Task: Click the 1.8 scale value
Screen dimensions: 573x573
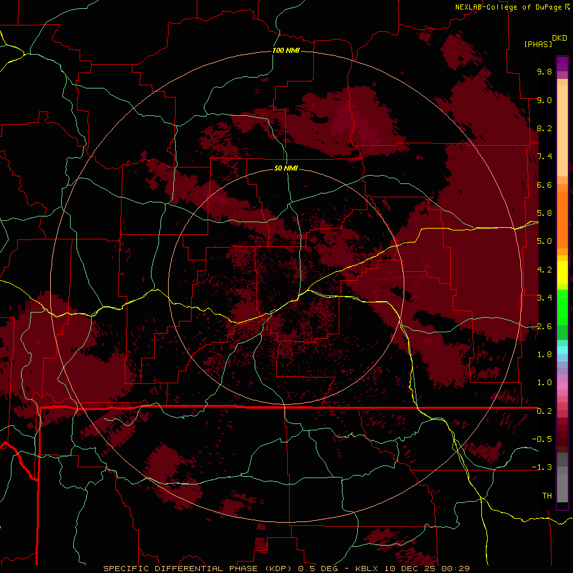Action: (544, 355)
